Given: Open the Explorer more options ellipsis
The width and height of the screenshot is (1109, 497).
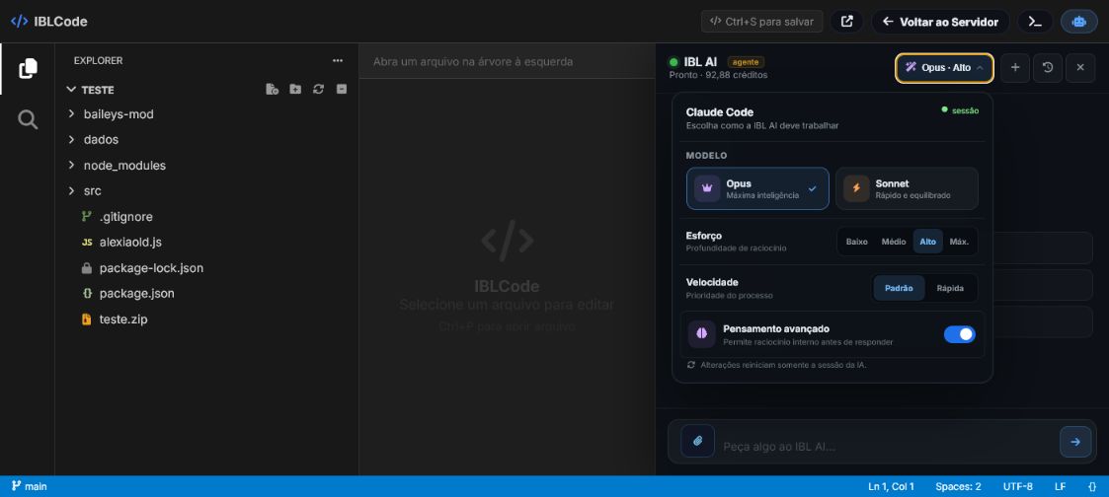Looking at the screenshot, I should tap(338, 61).
